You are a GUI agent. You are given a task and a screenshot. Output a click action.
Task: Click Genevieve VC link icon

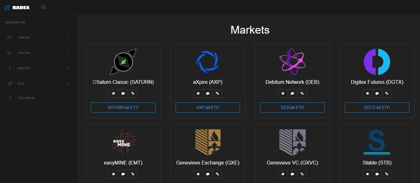302,174
